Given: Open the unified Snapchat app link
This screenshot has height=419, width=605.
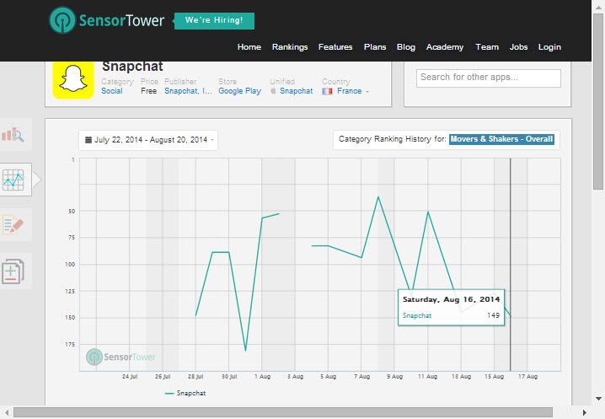Looking at the screenshot, I should point(296,91).
